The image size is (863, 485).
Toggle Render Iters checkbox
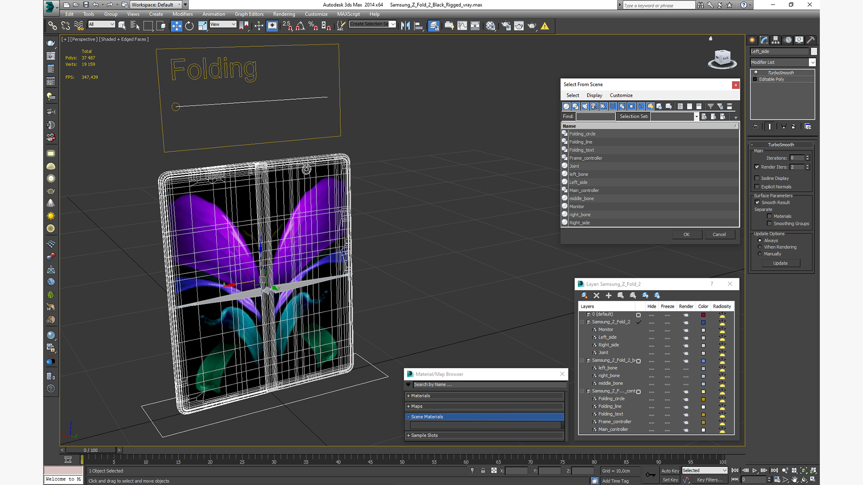click(x=757, y=167)
